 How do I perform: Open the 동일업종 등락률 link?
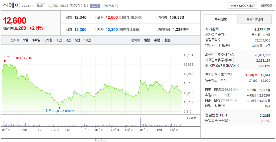click(218, 121)
